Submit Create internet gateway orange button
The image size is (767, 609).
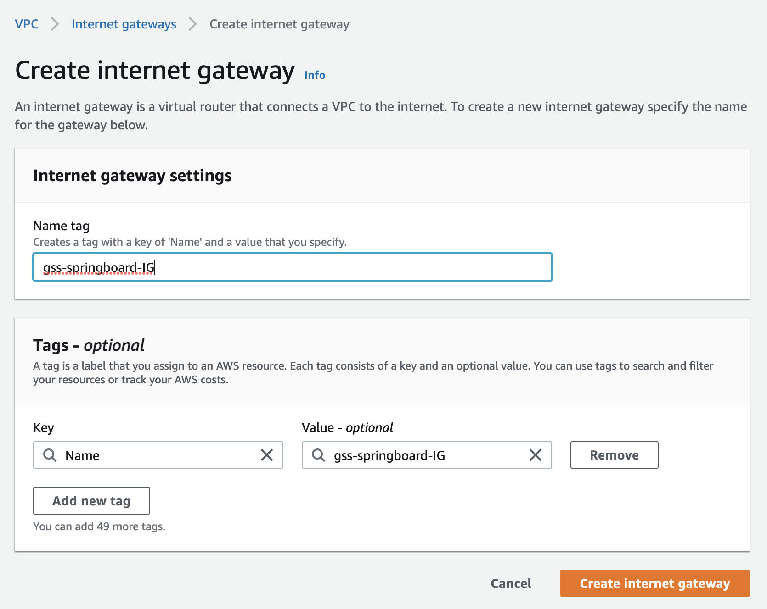point(654,583)
